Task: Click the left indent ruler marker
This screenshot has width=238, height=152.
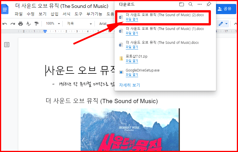Action: [45, 31]
